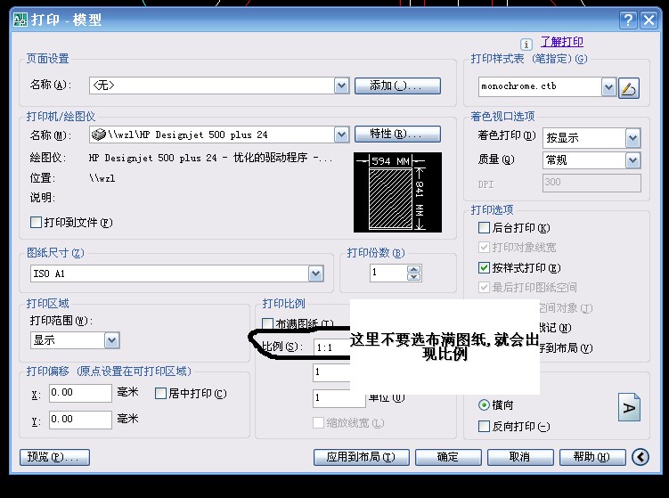Uncheck the 按样式打印 checkbox
Viewport: 669px width, 498px height.
pyautogui.click(x=484, y=267)
